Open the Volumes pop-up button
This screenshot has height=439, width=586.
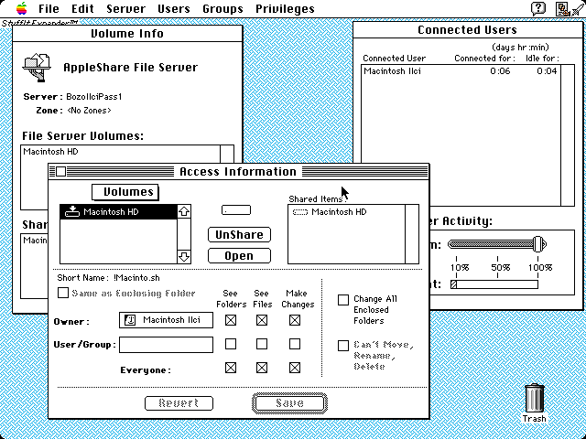[x=125, y=192]
